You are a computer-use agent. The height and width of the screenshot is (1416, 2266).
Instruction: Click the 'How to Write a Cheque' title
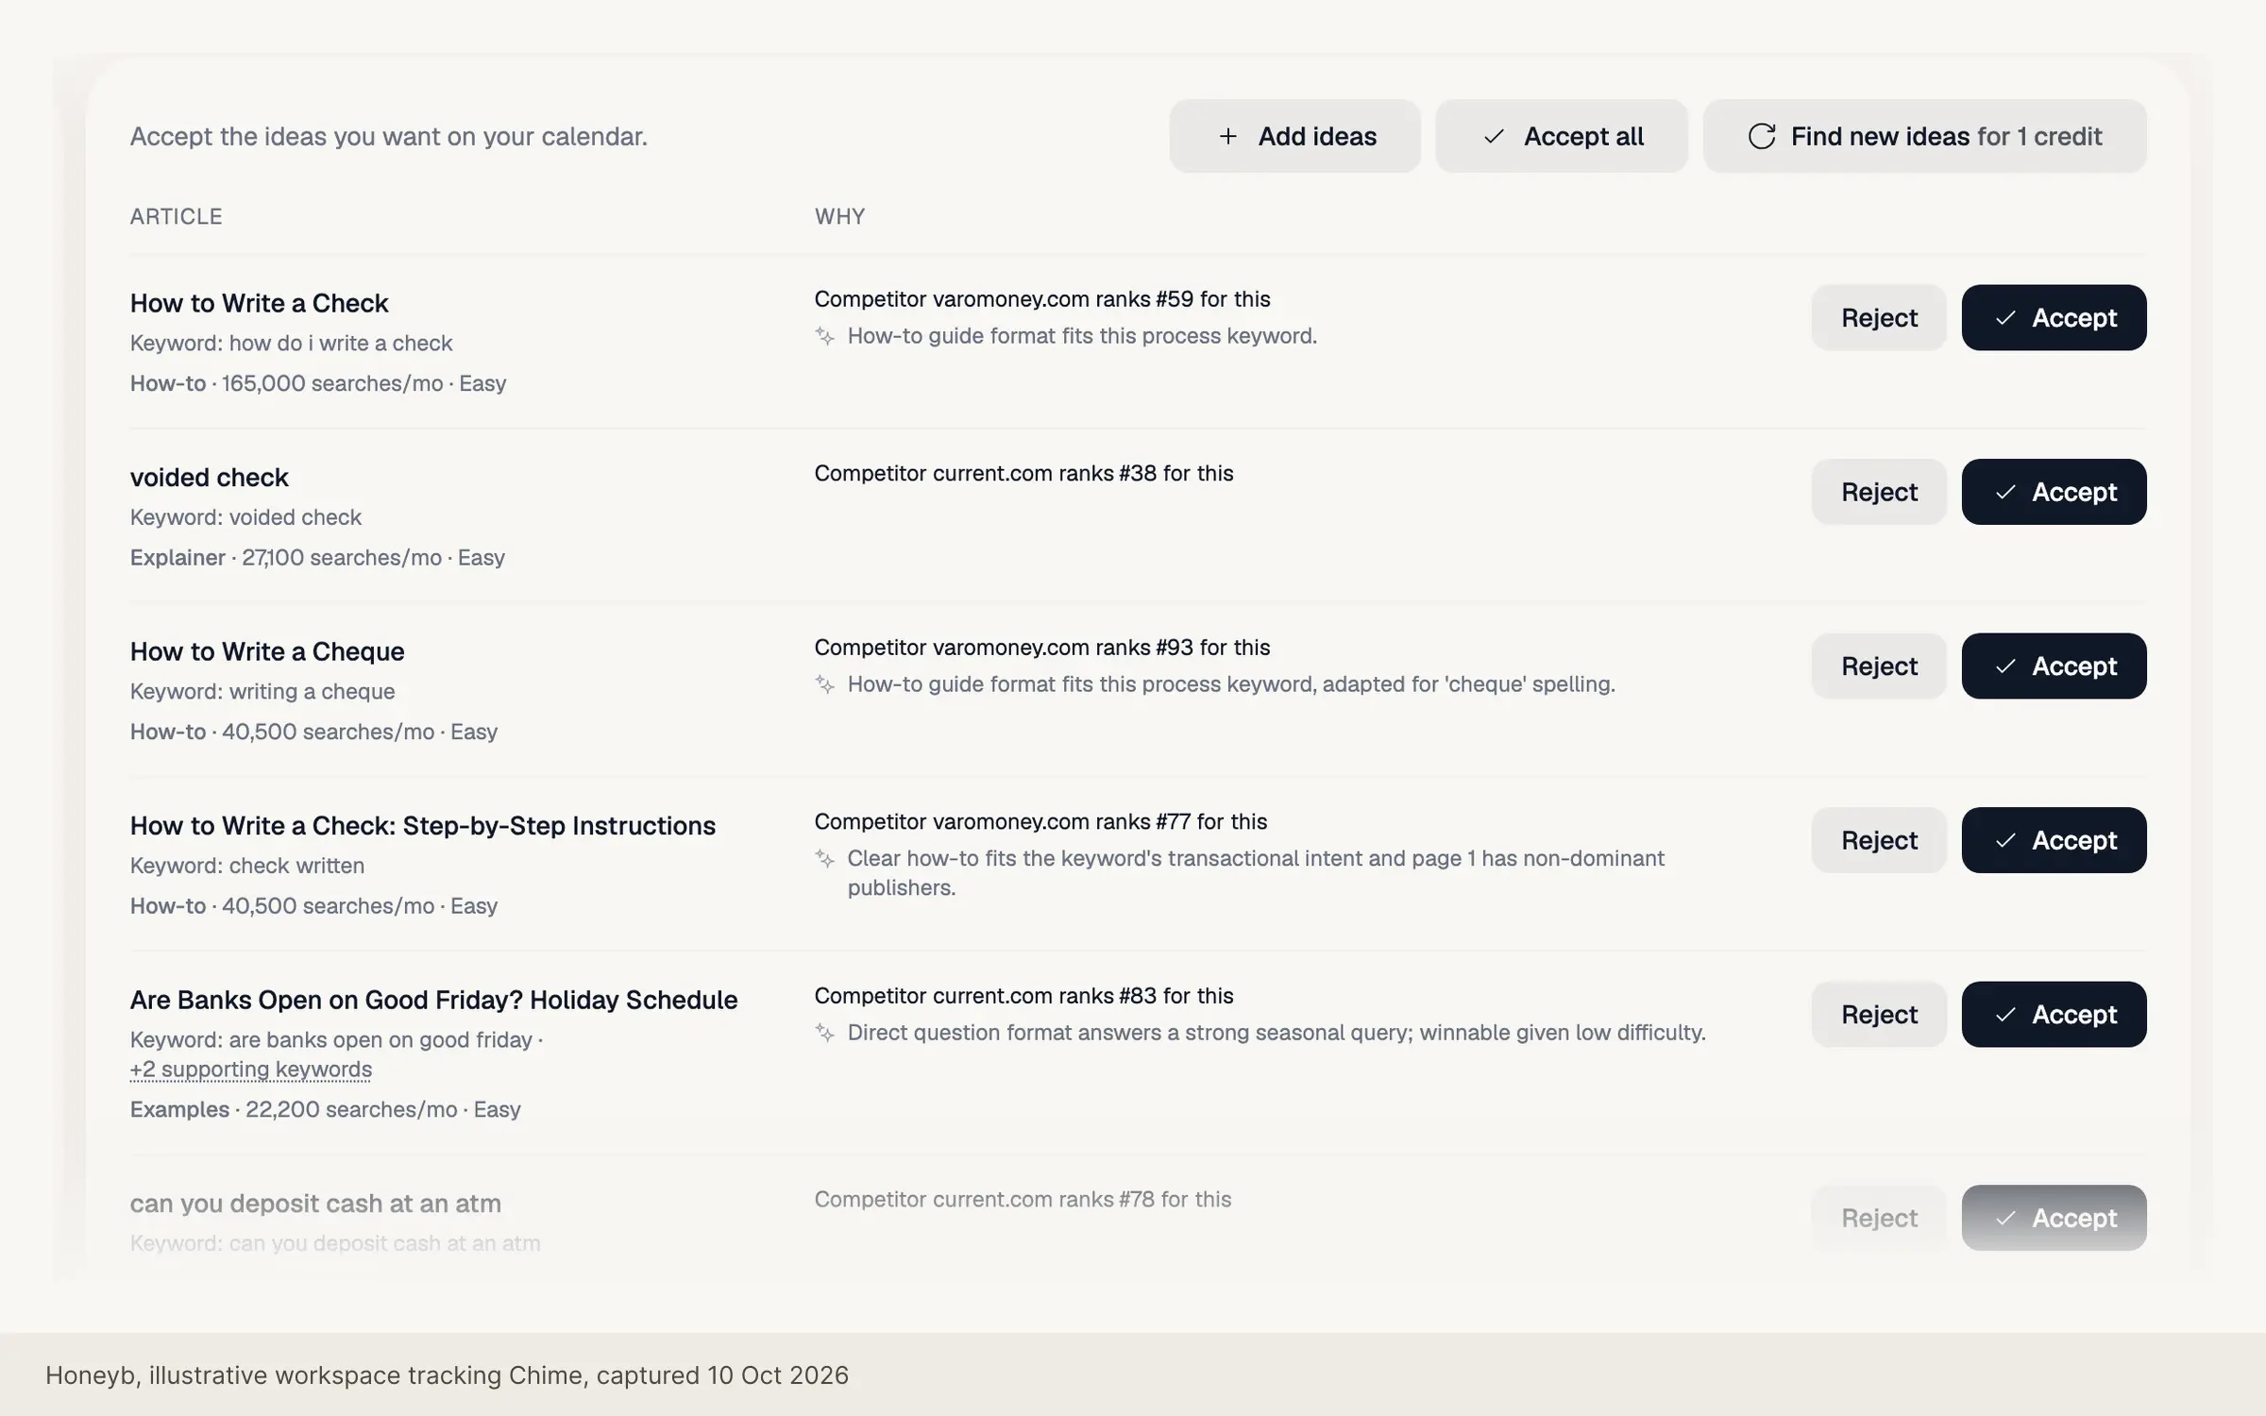(x=267, y=651)
